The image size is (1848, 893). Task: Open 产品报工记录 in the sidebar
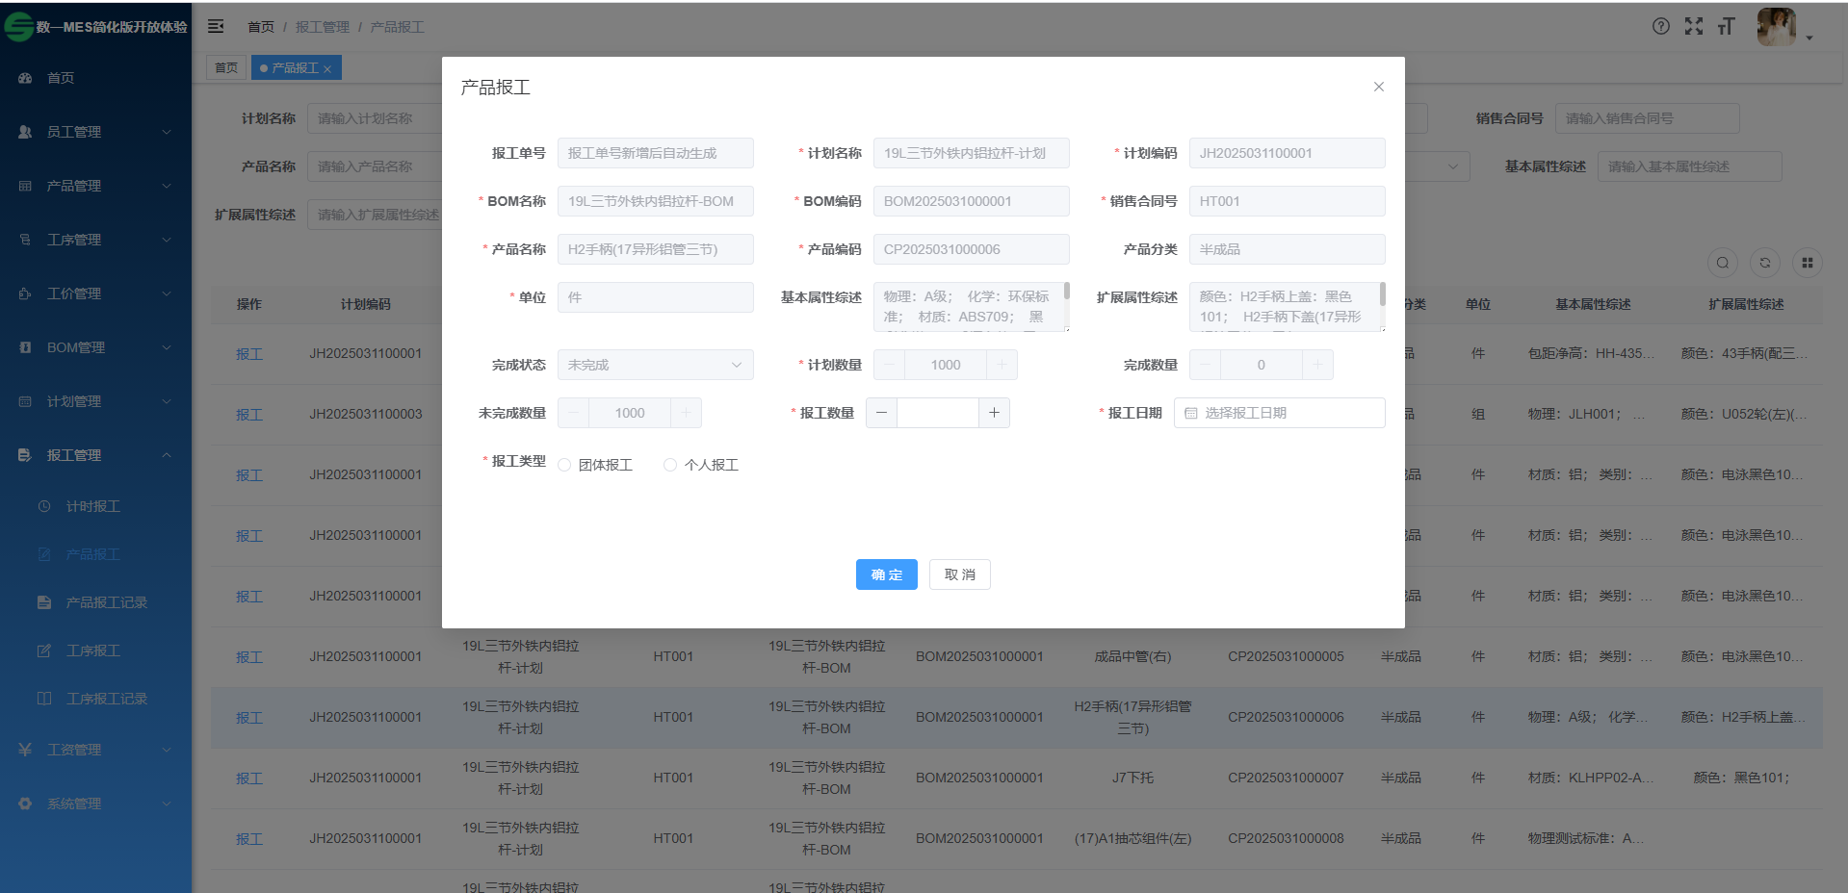[x=106, y=602]
